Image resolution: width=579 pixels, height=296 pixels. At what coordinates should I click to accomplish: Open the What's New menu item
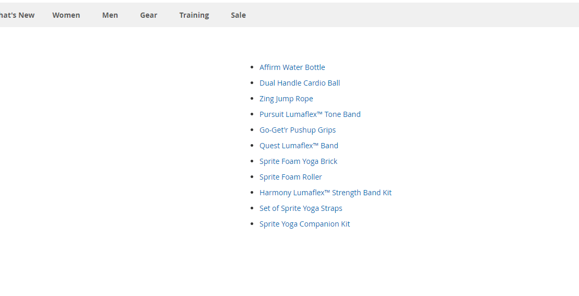click(x=17, y=15)
